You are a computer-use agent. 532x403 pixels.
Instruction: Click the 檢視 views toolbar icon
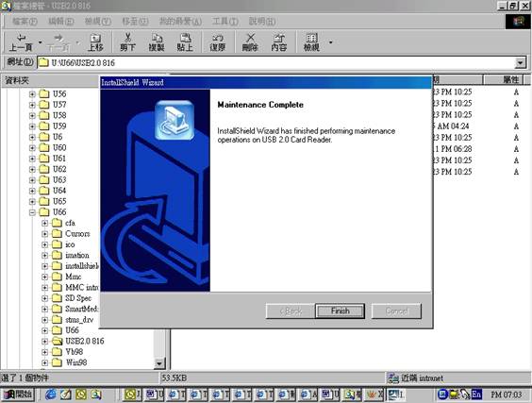(x=311, y=42)
